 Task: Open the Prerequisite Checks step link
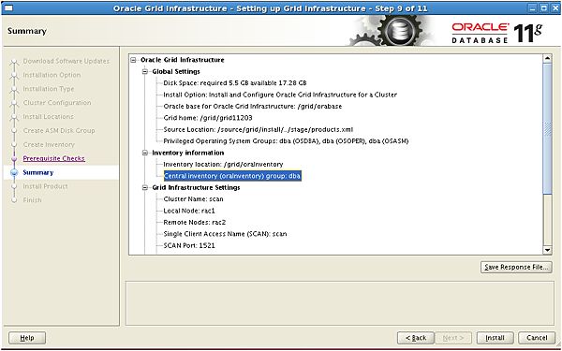coord(54,158)
